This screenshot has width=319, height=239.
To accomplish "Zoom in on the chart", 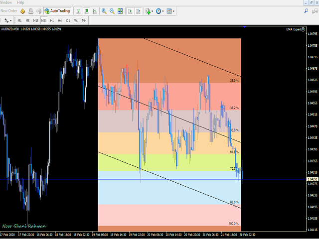I will pos(104,10).
